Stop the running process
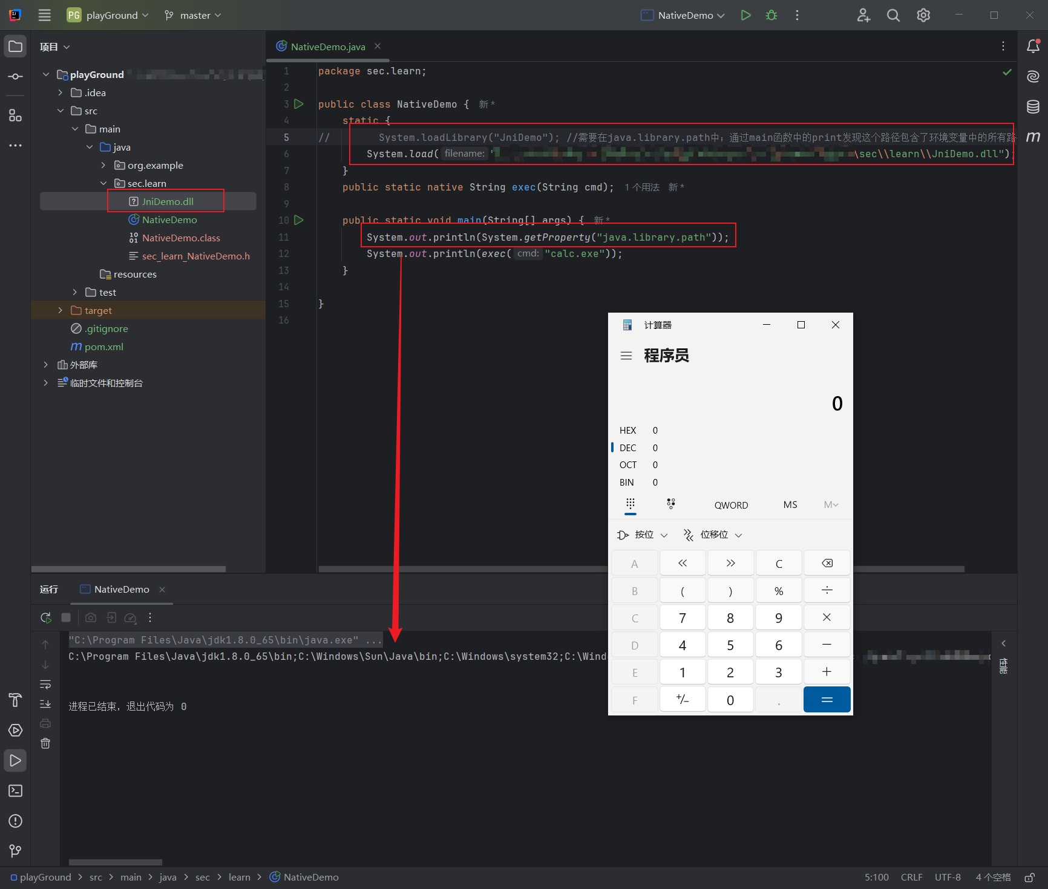The width and height of the screenshot is (1048, 889). click(66, 617)
